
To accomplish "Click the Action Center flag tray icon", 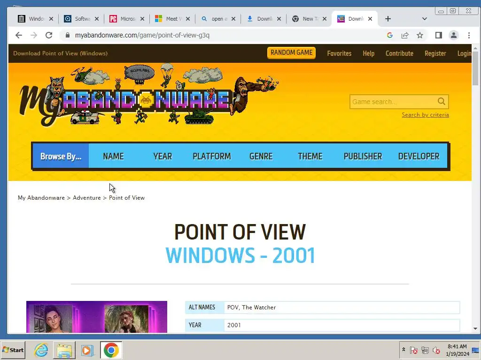I will [x=414, y=350].
